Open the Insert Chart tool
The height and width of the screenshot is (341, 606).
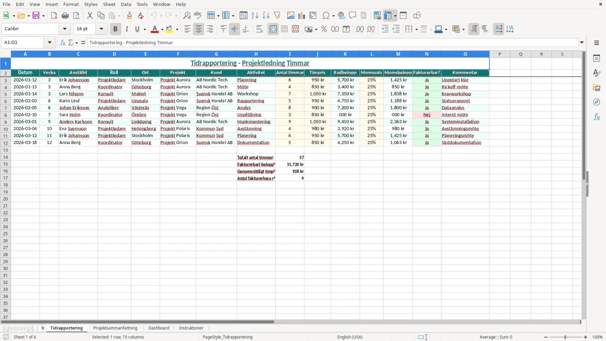point(301,16)
